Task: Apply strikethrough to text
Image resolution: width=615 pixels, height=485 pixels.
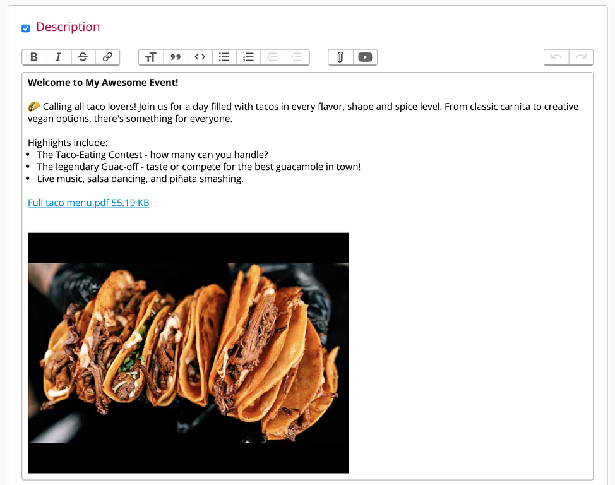Action: coord(83,57)
